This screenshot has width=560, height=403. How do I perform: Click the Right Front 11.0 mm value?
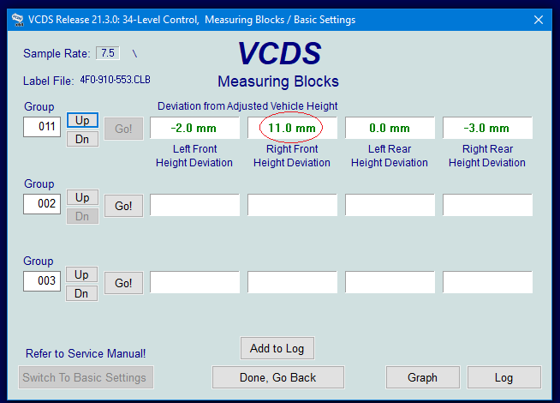click(x=292, y=129)
